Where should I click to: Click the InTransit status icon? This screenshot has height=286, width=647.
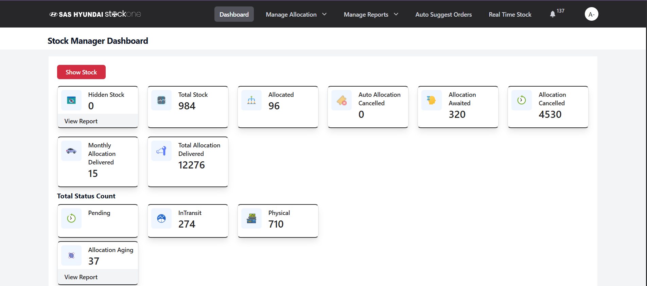(161, 218)
